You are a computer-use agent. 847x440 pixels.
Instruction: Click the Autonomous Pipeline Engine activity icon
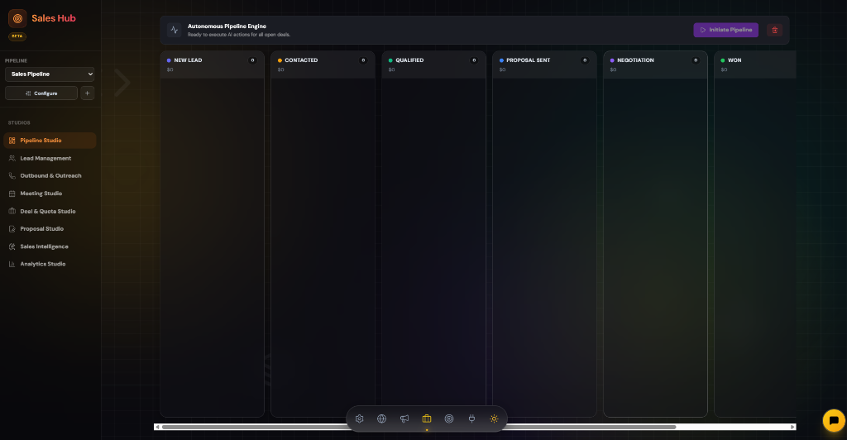tap(175, 31)
